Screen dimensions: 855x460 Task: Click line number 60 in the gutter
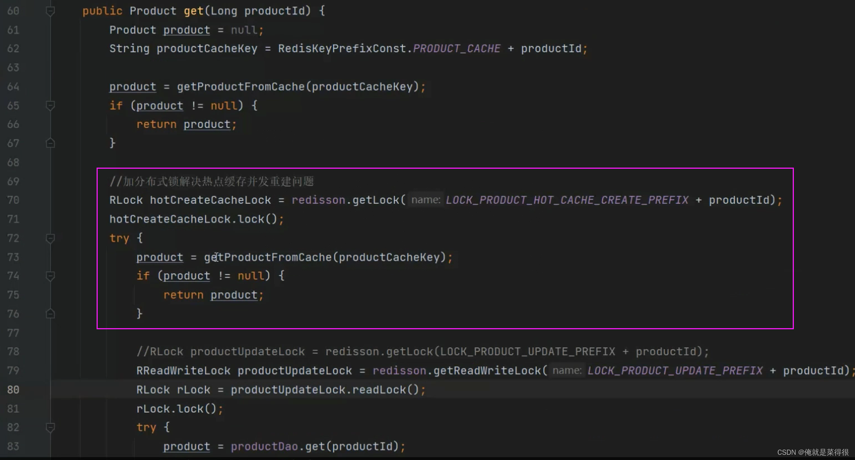tap(13, 11)
